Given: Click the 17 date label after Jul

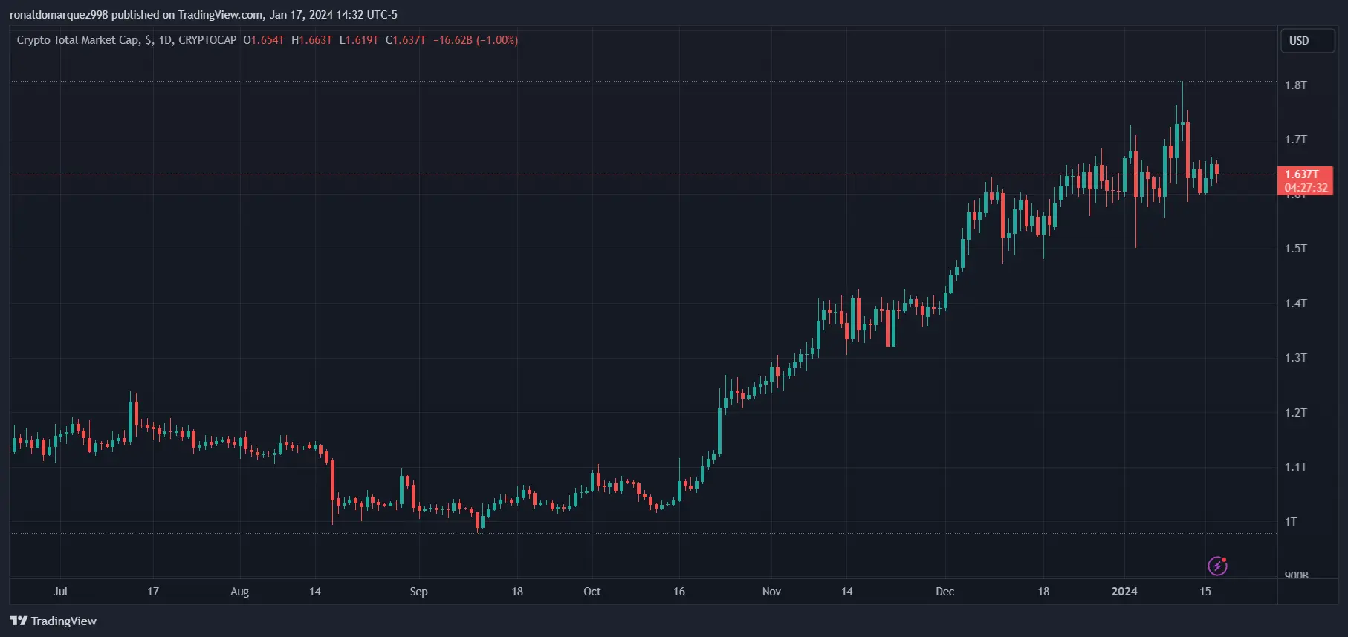Looking at the screenshot, I should (x=153, y=592).
